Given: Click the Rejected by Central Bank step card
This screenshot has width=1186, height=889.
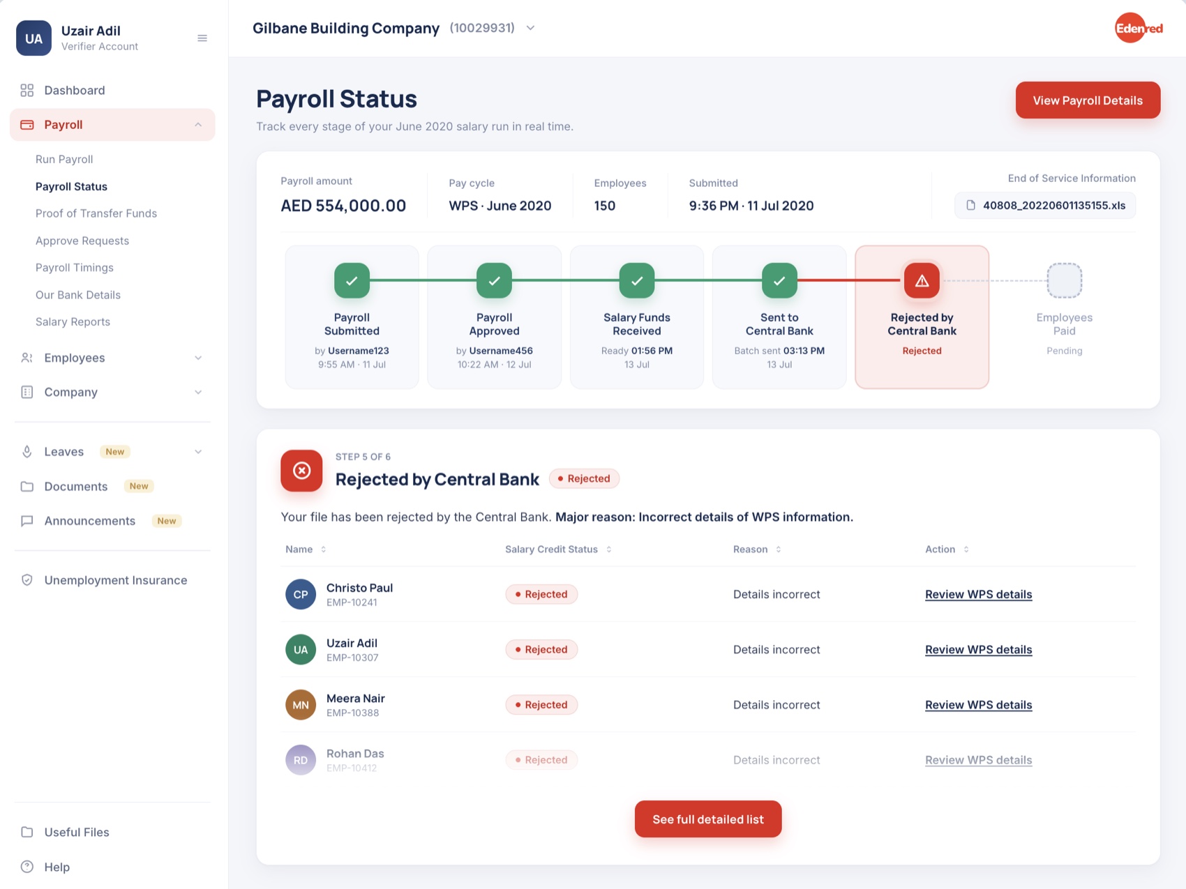Looking at the screenshot, I should [x=922, y=317].
